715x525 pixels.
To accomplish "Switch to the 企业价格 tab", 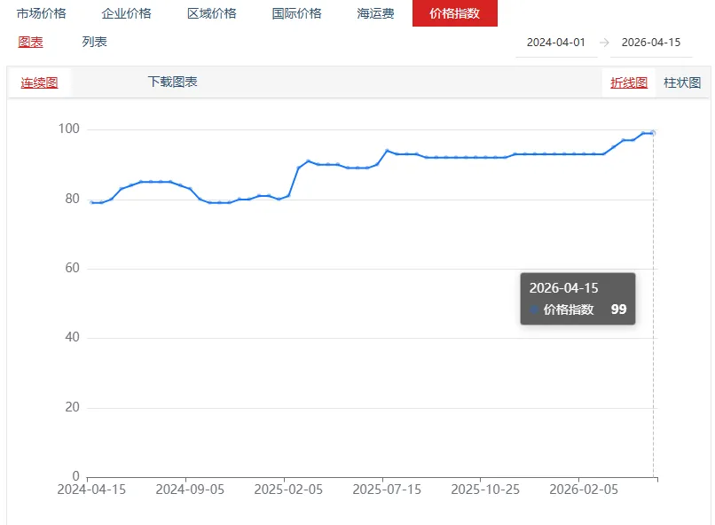I will point(127,13).
